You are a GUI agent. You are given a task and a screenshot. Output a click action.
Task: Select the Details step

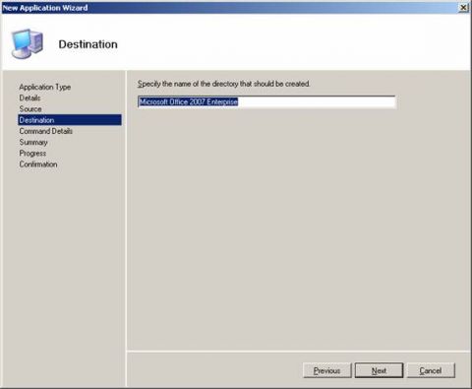point(29,97)
